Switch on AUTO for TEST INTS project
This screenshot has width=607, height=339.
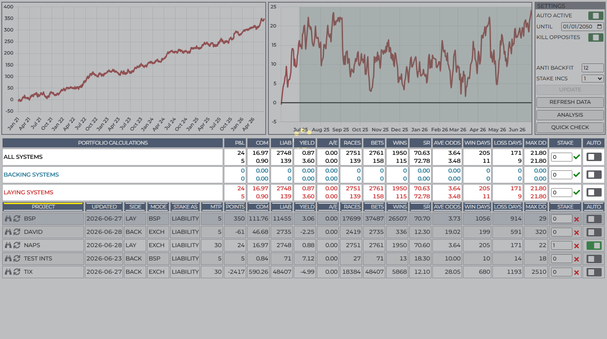(594, 259)
